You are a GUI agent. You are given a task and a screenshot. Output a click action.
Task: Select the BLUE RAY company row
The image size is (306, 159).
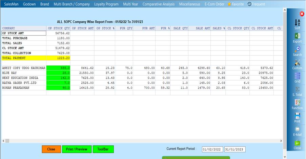(24, 73)
